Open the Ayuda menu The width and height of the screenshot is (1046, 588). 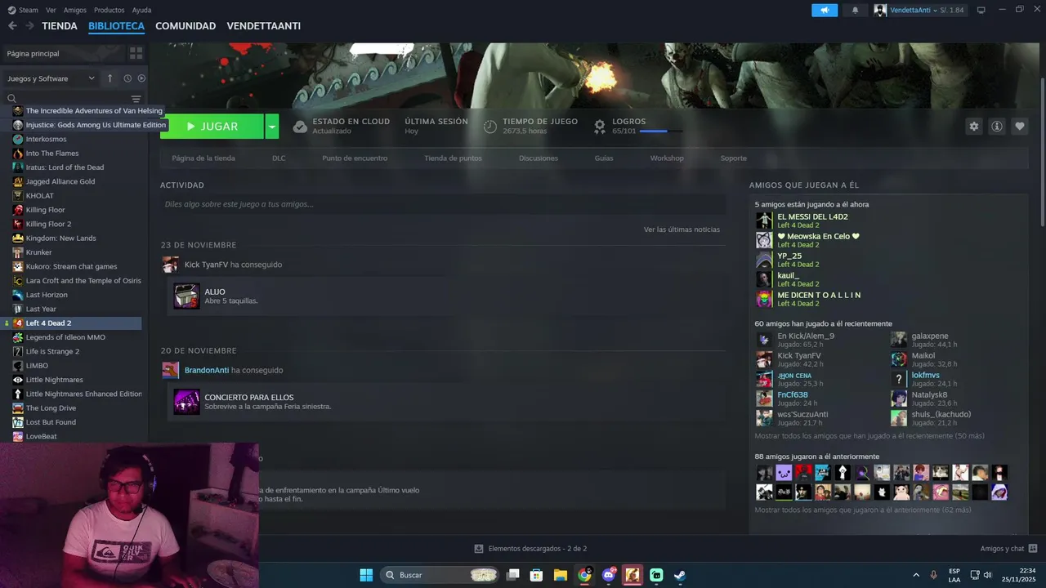(141, 10)
